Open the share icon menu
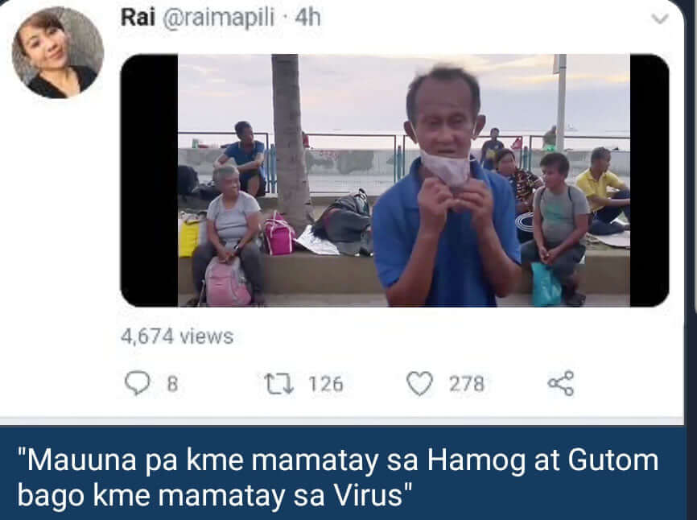This screenshot has height=520, width=697. [x=561, y=383]
